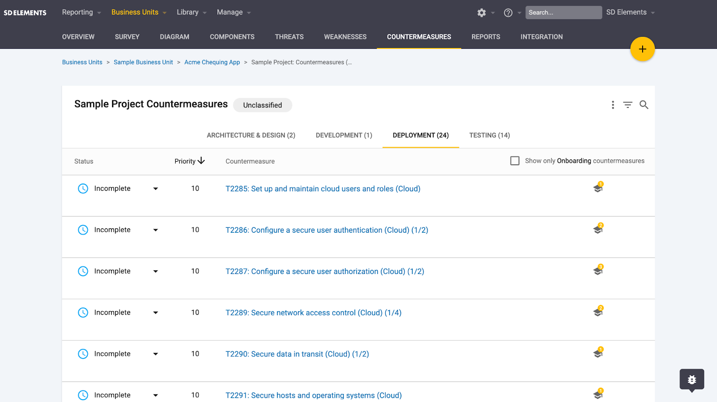Click the magnifier search countermeasures icon
717x402 pixels.
point(644,105)
